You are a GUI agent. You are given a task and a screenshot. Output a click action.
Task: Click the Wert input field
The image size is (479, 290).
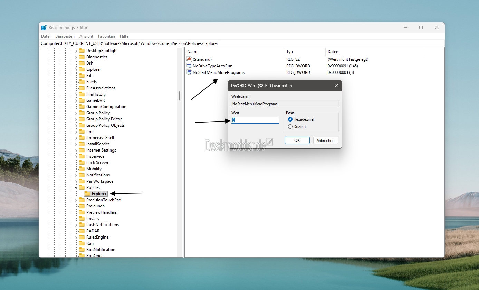pos(255,120)
